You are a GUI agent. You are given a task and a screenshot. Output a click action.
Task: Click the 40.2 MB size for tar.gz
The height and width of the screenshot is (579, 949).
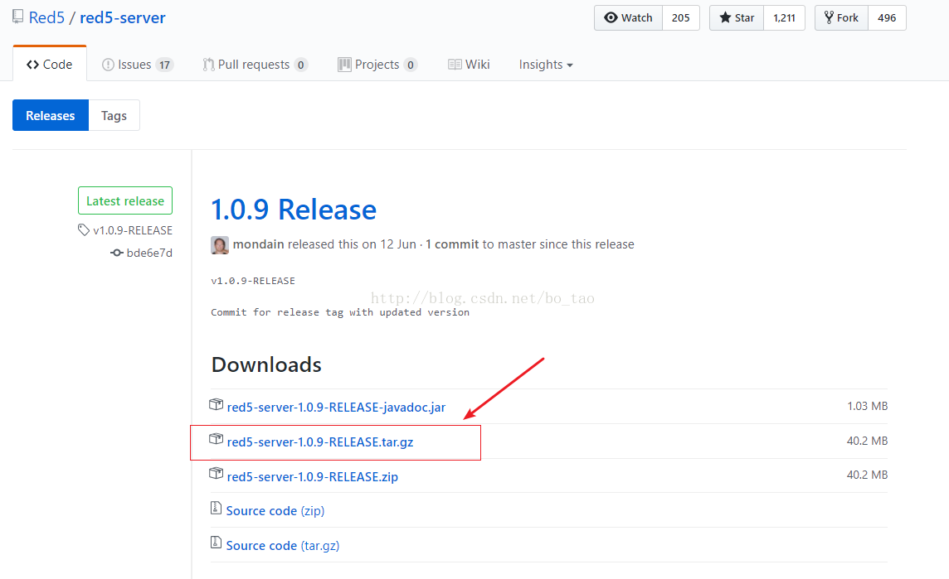[868, 441]
